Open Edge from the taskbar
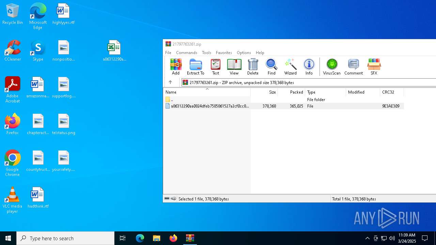 pos(140,238)
